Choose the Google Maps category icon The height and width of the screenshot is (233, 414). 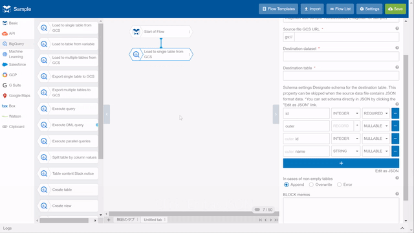(x=5, y=96)
